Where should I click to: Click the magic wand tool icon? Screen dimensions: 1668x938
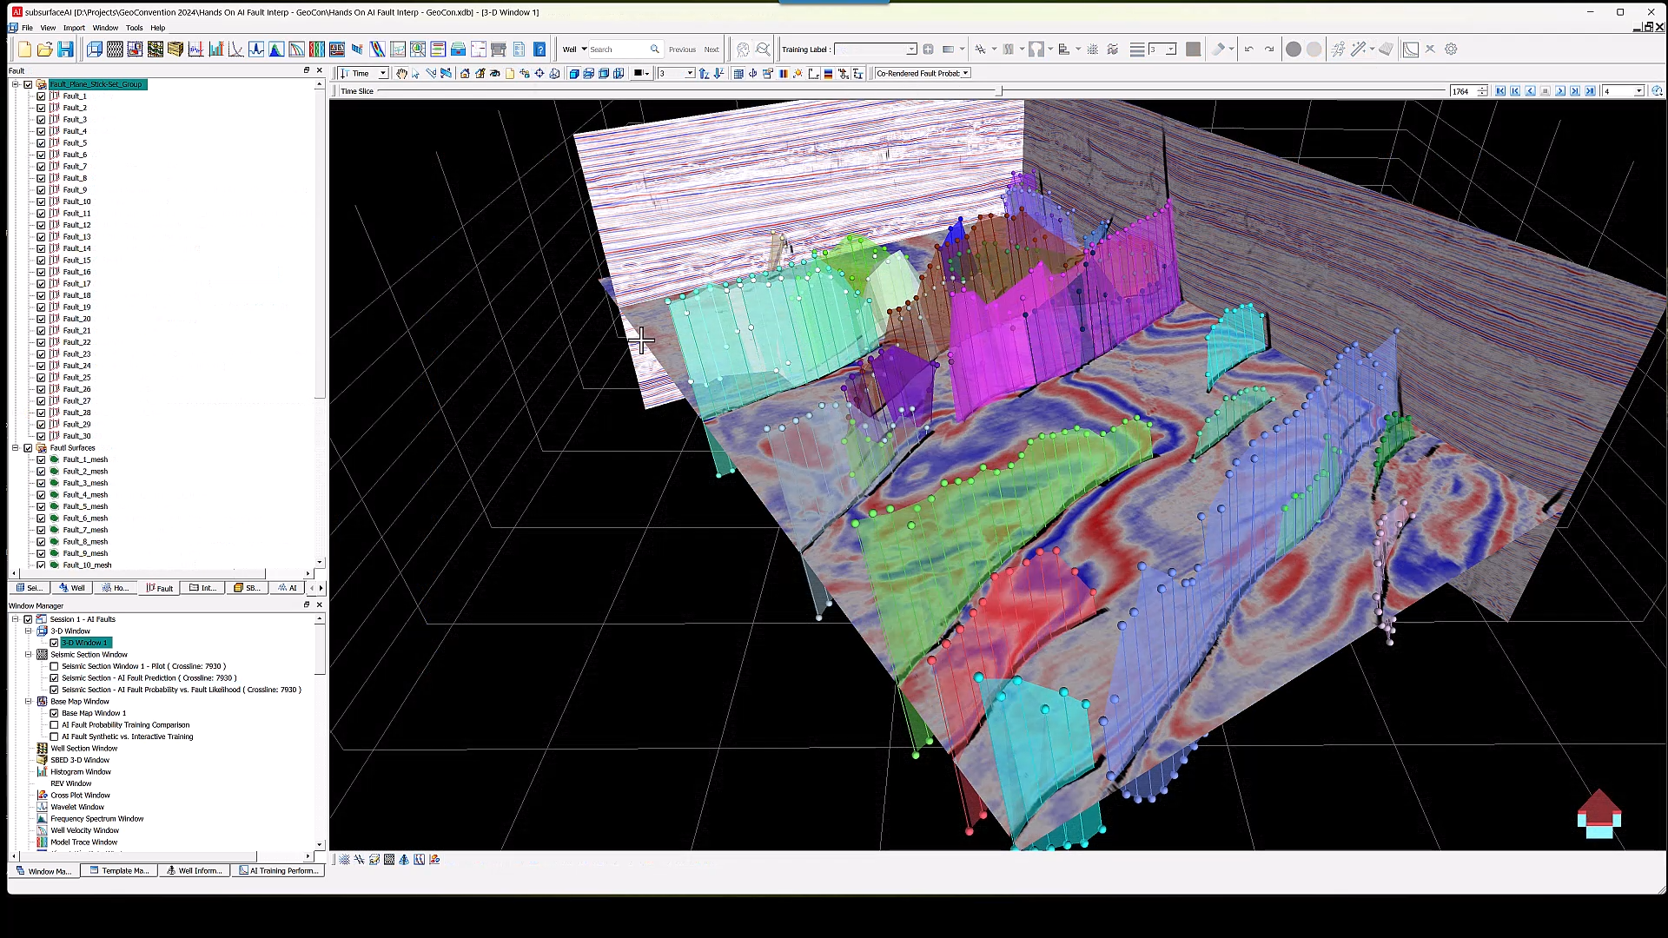pos(1358,50)
